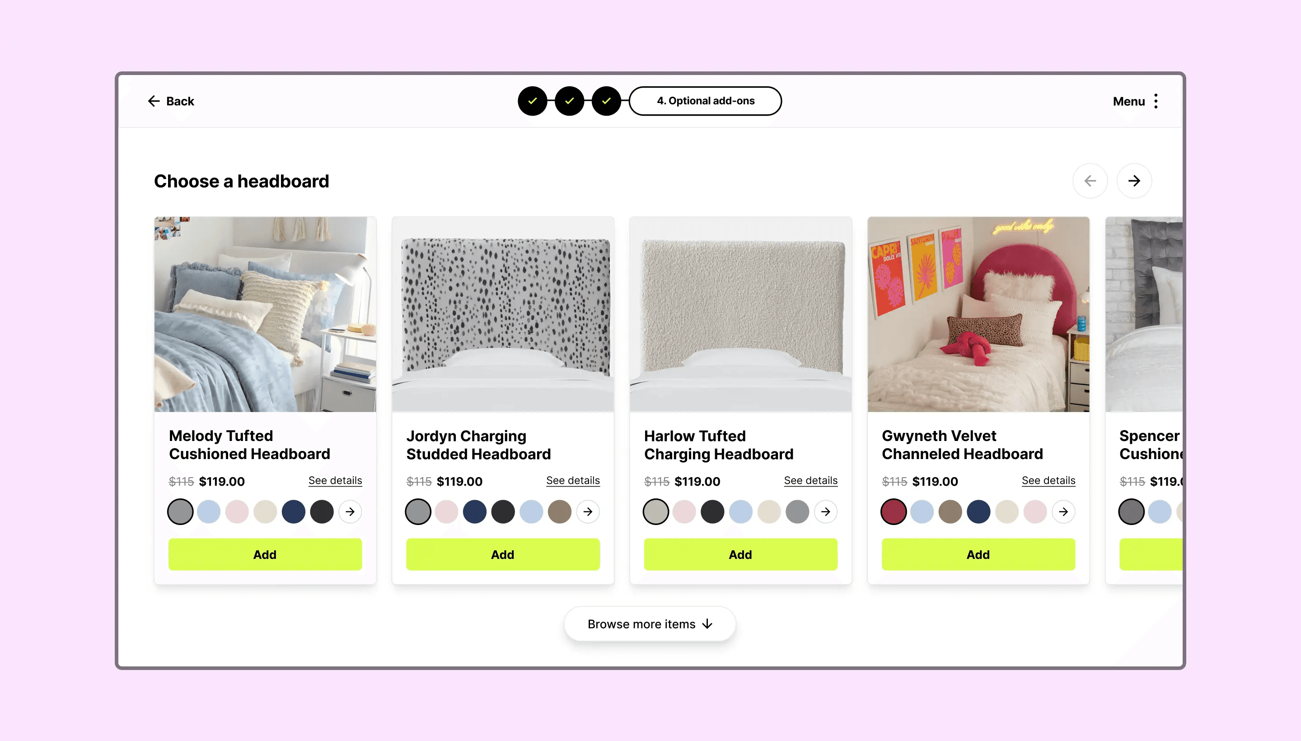Screen dimensions: 1301x741
Task: Open the Menu three-dots icon
Action: point(1156,101)
